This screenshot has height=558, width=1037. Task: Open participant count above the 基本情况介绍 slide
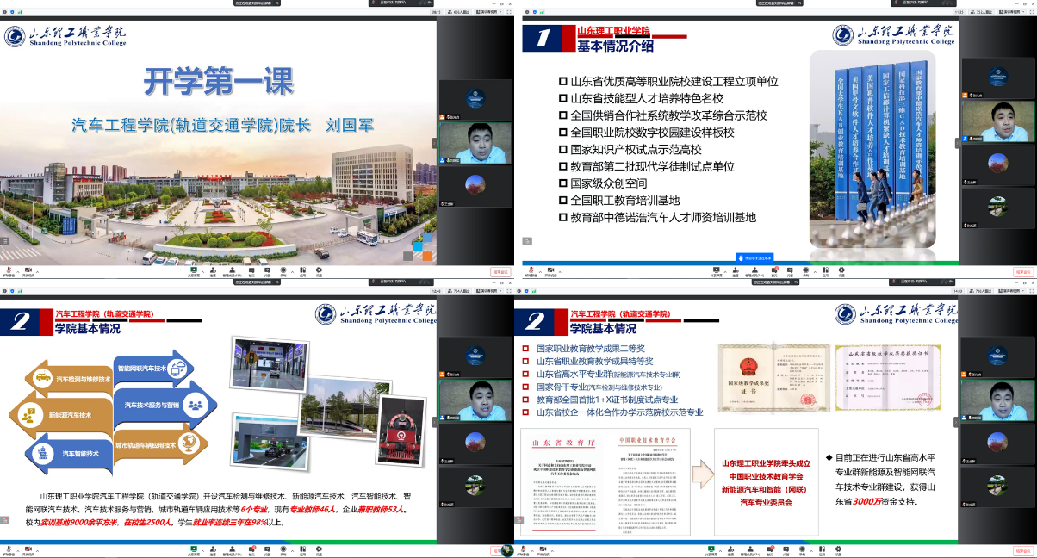(x=984, y=12)
